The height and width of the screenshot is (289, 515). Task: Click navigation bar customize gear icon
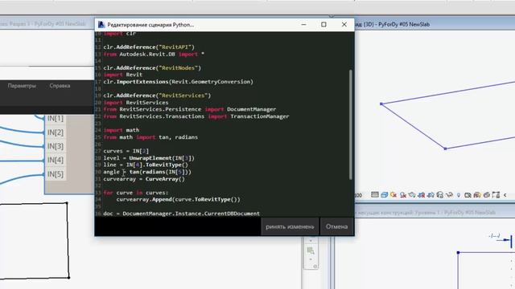315,267
